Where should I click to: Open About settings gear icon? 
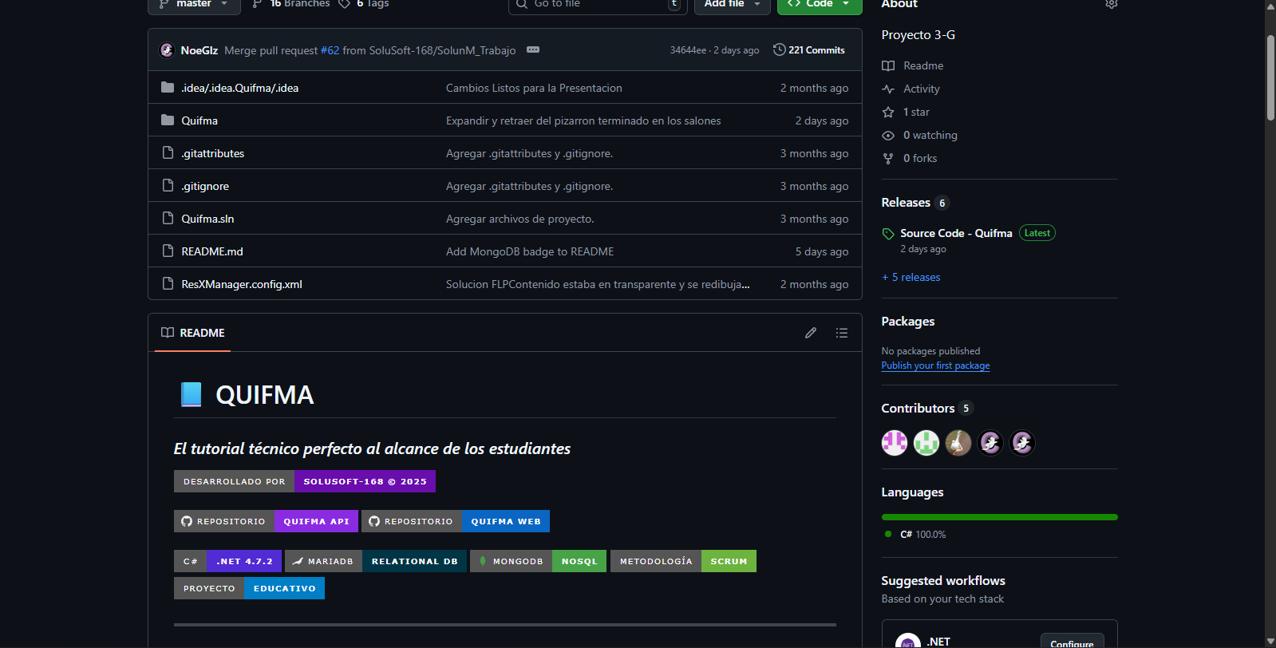point(1111,4)
